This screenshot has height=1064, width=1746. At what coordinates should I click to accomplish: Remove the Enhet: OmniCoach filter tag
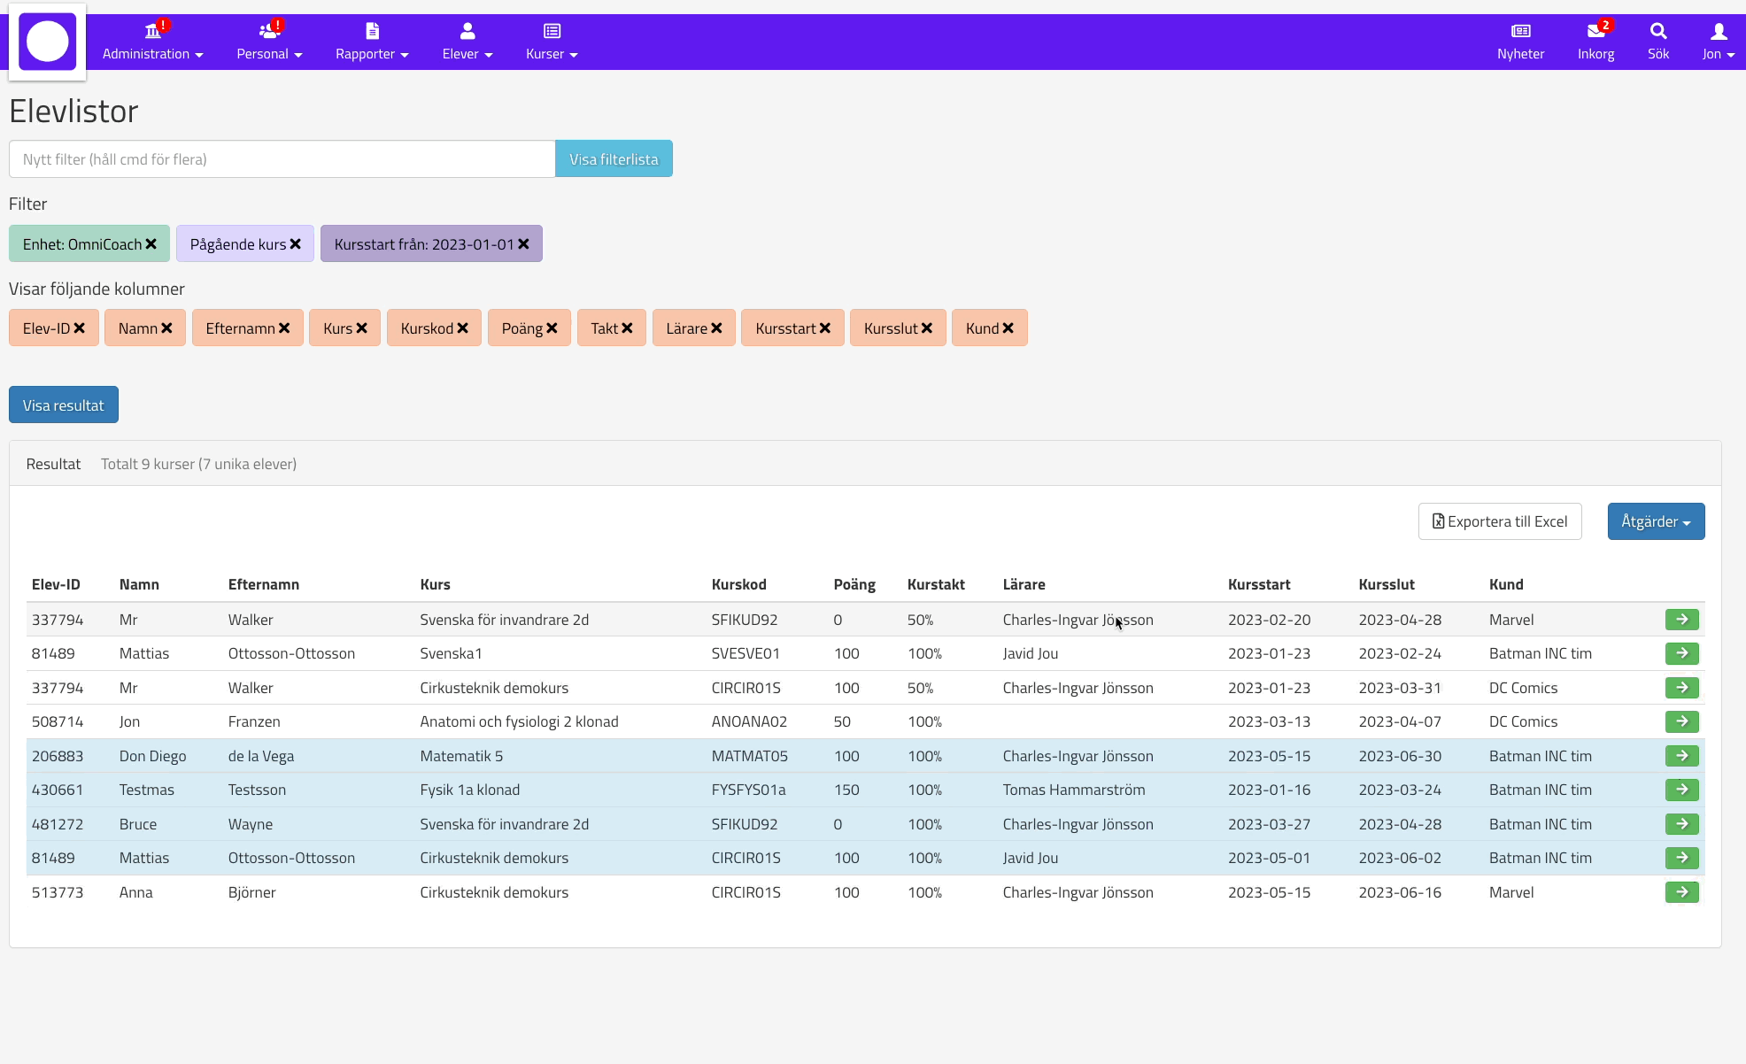click(x=151, y=244)
